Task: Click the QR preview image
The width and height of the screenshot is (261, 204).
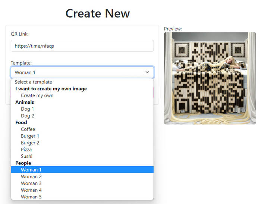Action: pyautogui.click(x=210, y=78)
